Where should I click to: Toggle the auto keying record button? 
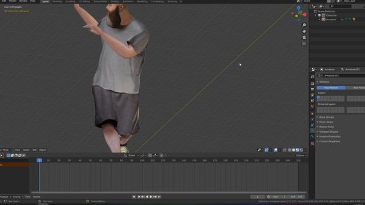[x=134, y=197]
